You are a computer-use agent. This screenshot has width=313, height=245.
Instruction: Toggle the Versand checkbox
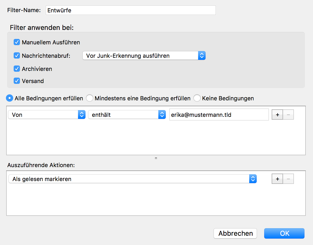(x=17, y=81)
